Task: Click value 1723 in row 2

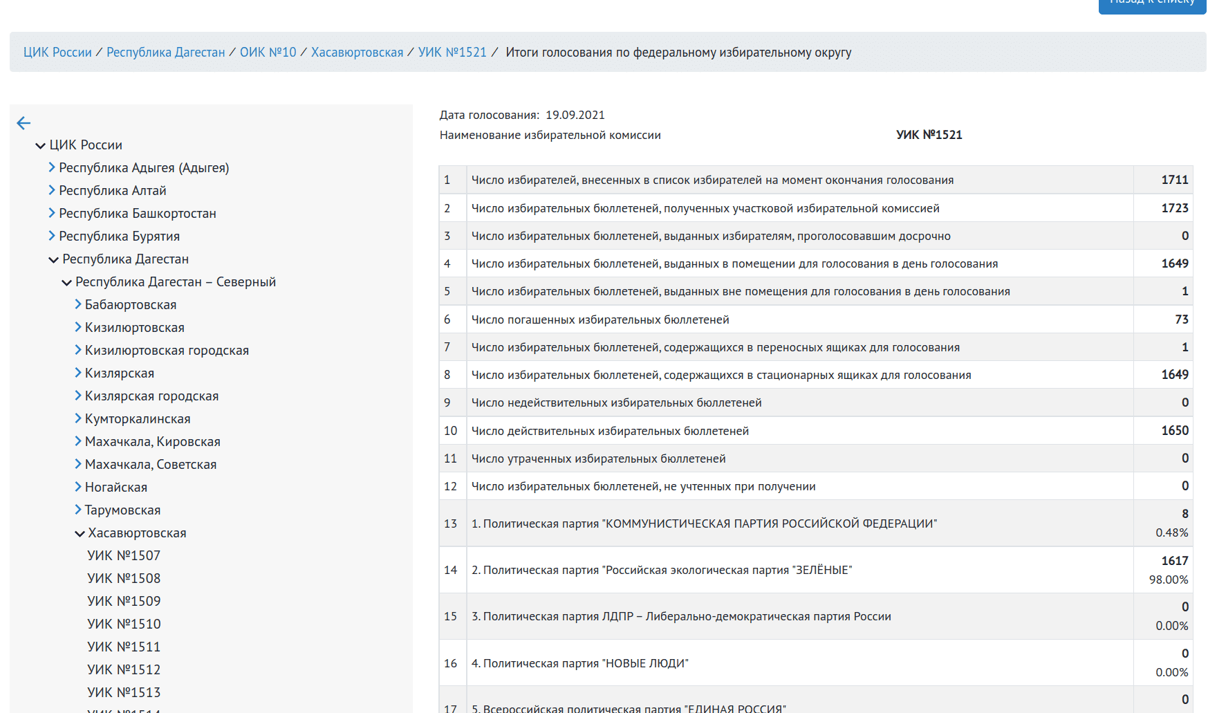Action: click(1174, 207)
